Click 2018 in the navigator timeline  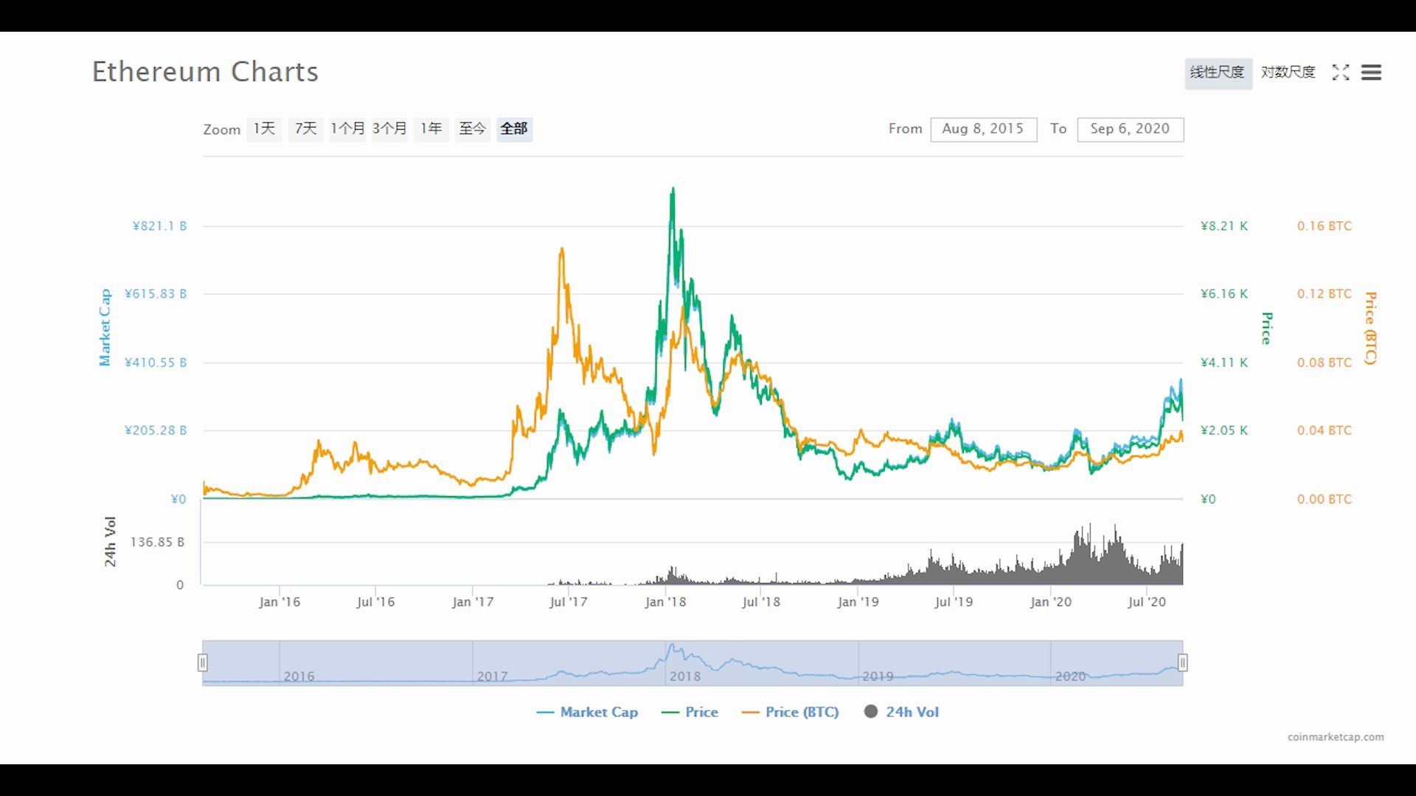[685, 676]
